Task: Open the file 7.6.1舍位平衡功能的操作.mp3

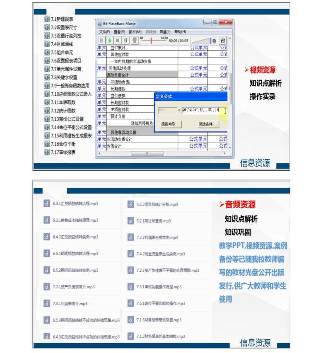Action: tap(161, 303)
